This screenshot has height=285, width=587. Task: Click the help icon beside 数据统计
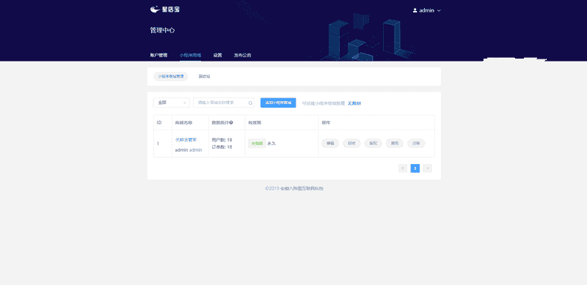point(231,122)
